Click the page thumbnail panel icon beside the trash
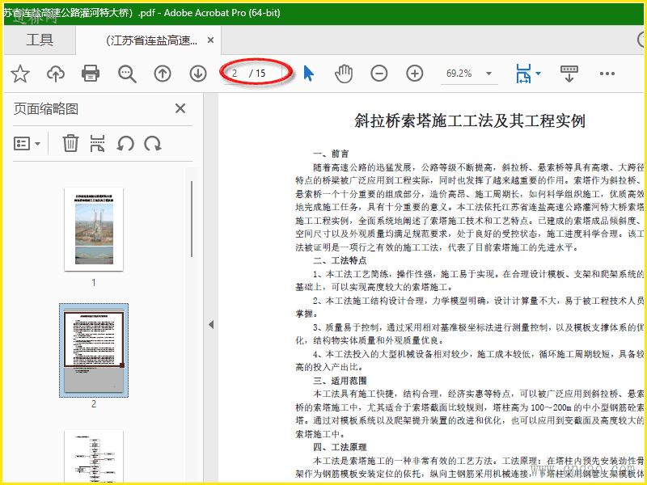This screenshot has width=647, height=485. tap(97, 144)
